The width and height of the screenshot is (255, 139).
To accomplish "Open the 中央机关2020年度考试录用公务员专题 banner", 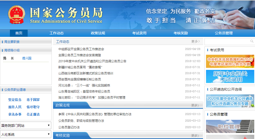I will (x=230, y=61).
